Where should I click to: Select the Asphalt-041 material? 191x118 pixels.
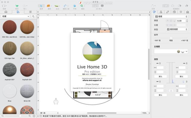click(27, 70)
